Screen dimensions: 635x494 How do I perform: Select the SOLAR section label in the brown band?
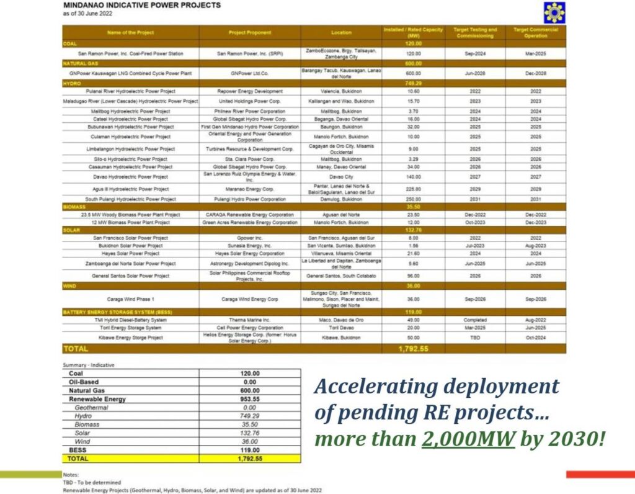click(71, 230)
